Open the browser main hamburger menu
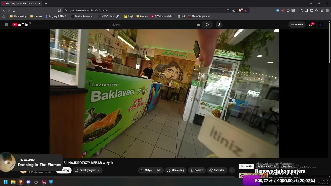 coord(327,10)
